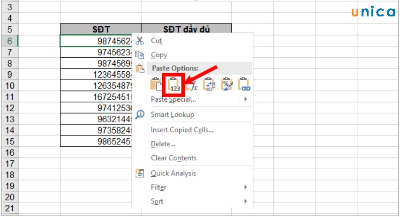Click the Quick Analysis icon
The height and width of the screenshot is (217, 400).
pyautogui.click(x=139, y=173)
